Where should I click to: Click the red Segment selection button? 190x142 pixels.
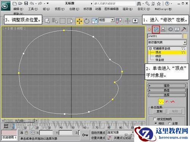(x=167, y=101)
